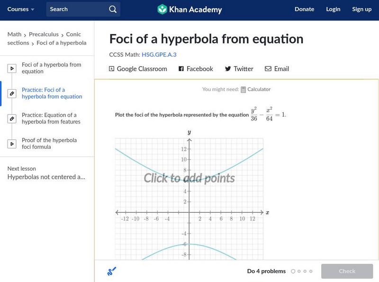Go to the Precalculus breadcrumb

point(45,34)
